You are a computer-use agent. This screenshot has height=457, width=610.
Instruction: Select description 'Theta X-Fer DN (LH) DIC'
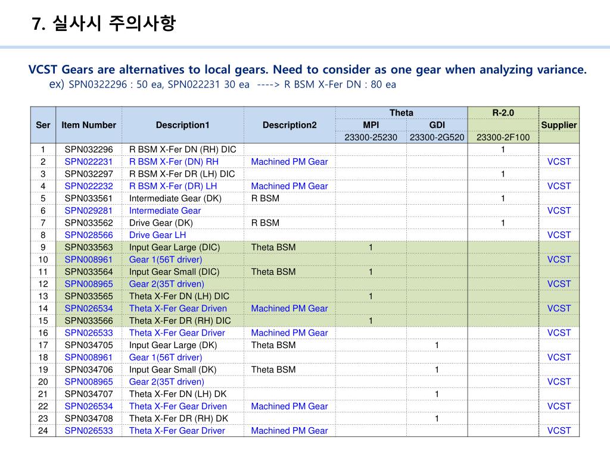coord(179,296)
